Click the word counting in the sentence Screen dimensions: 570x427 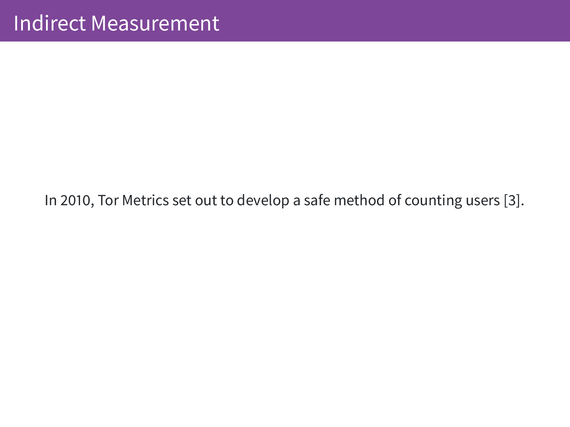coord(433,201)
